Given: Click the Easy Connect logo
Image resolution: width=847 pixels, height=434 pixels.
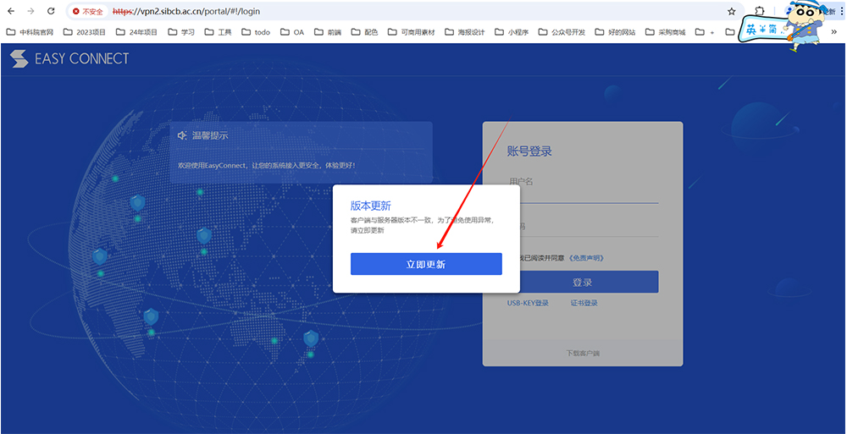Looking at the screenshot, I should [x=69, y=58].
